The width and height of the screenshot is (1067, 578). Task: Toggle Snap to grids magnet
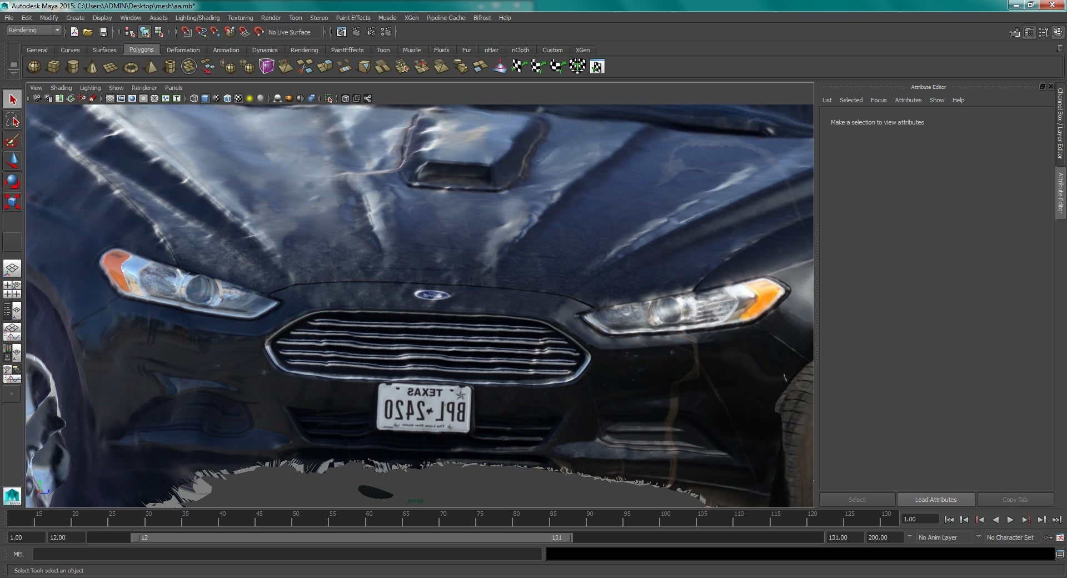tap(187, 32)
